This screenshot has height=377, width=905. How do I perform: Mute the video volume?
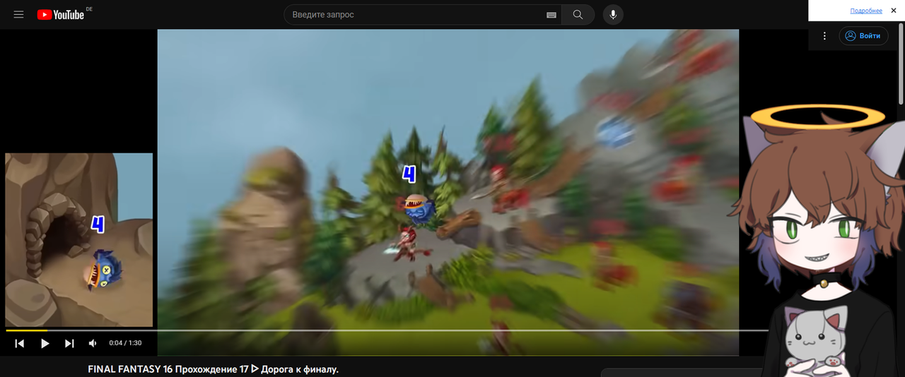click(93, 343)
